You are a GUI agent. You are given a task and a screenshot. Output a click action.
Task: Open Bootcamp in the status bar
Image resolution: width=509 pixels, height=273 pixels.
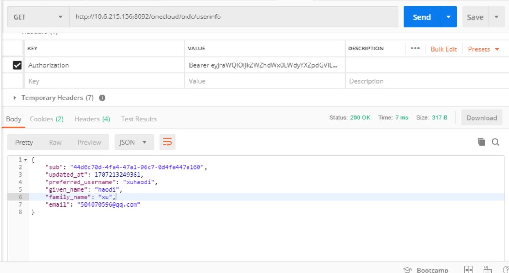[426, 270]
